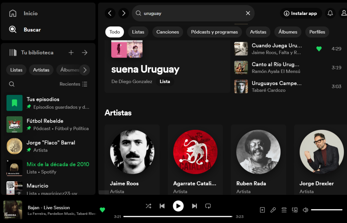
Task: Mute the volume
Action: point(305,210)
